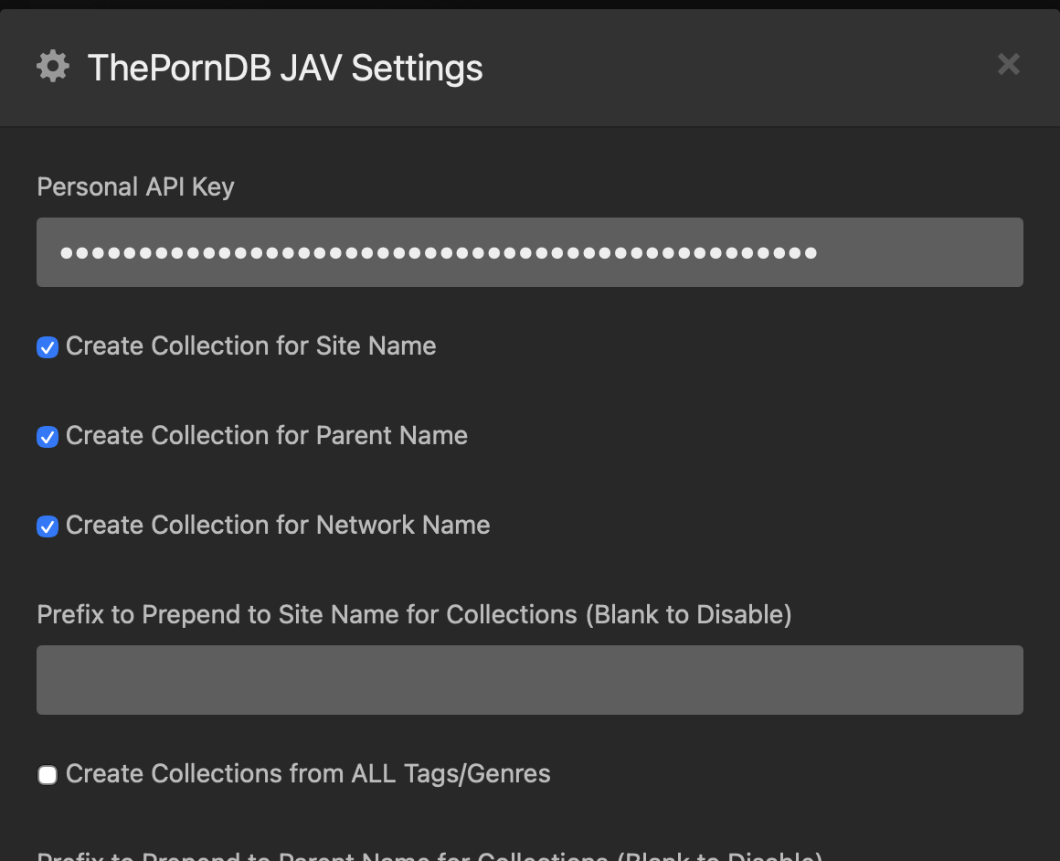1060x861 pixels.
Task: Disable the Create Collection for Parent Name checkbox
Action: (x=48, y=437)
